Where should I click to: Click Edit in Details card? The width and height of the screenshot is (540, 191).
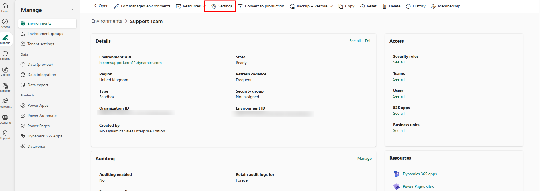click(368, 41)
